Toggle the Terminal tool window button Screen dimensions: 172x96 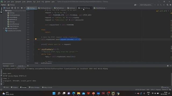[x=23, y=87]
